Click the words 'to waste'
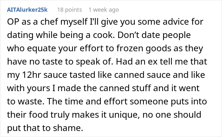Viewport: 222px width, 137px height. (x=25, y=101)
